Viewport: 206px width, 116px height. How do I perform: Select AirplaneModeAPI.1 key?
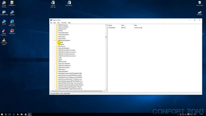click(64, 35)
